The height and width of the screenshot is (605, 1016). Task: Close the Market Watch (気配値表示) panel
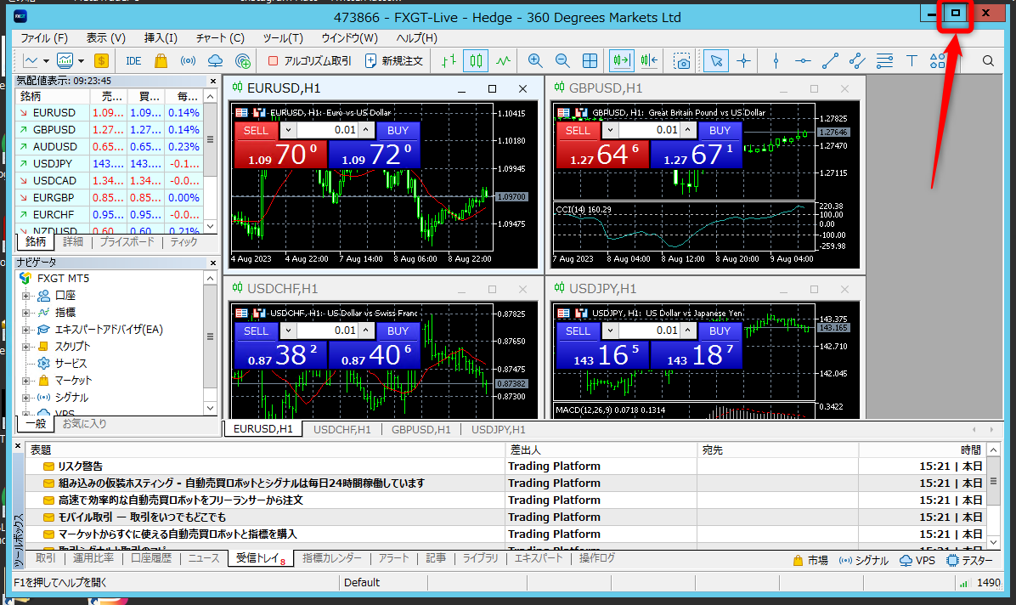coord(212,81)
